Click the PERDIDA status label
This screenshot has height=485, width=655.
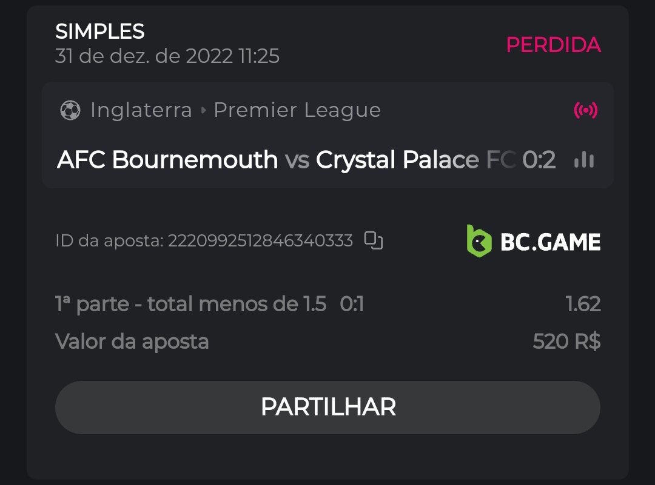(x=553, y=45)
